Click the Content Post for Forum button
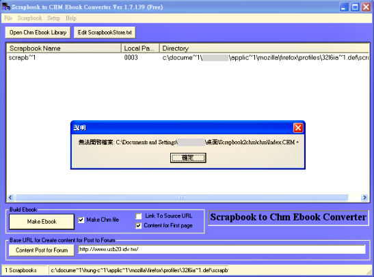This screenshot has width=374, height=277. 42,250
